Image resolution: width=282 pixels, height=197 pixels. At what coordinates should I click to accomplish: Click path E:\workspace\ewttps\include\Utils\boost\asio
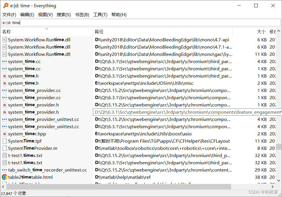point(143,134)
